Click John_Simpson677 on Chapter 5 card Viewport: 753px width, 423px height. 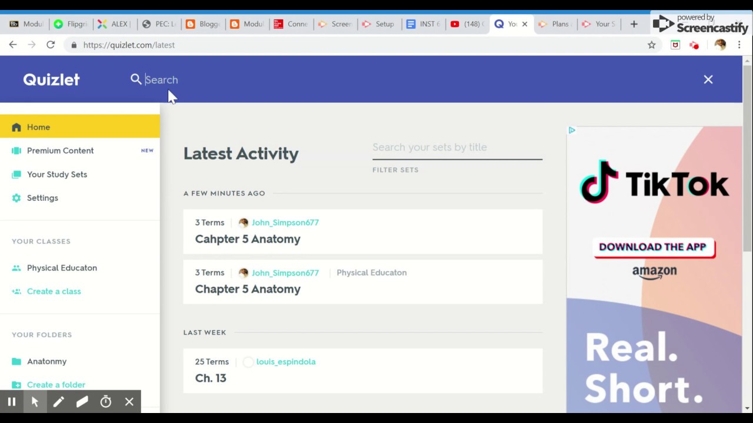[285, 273]
